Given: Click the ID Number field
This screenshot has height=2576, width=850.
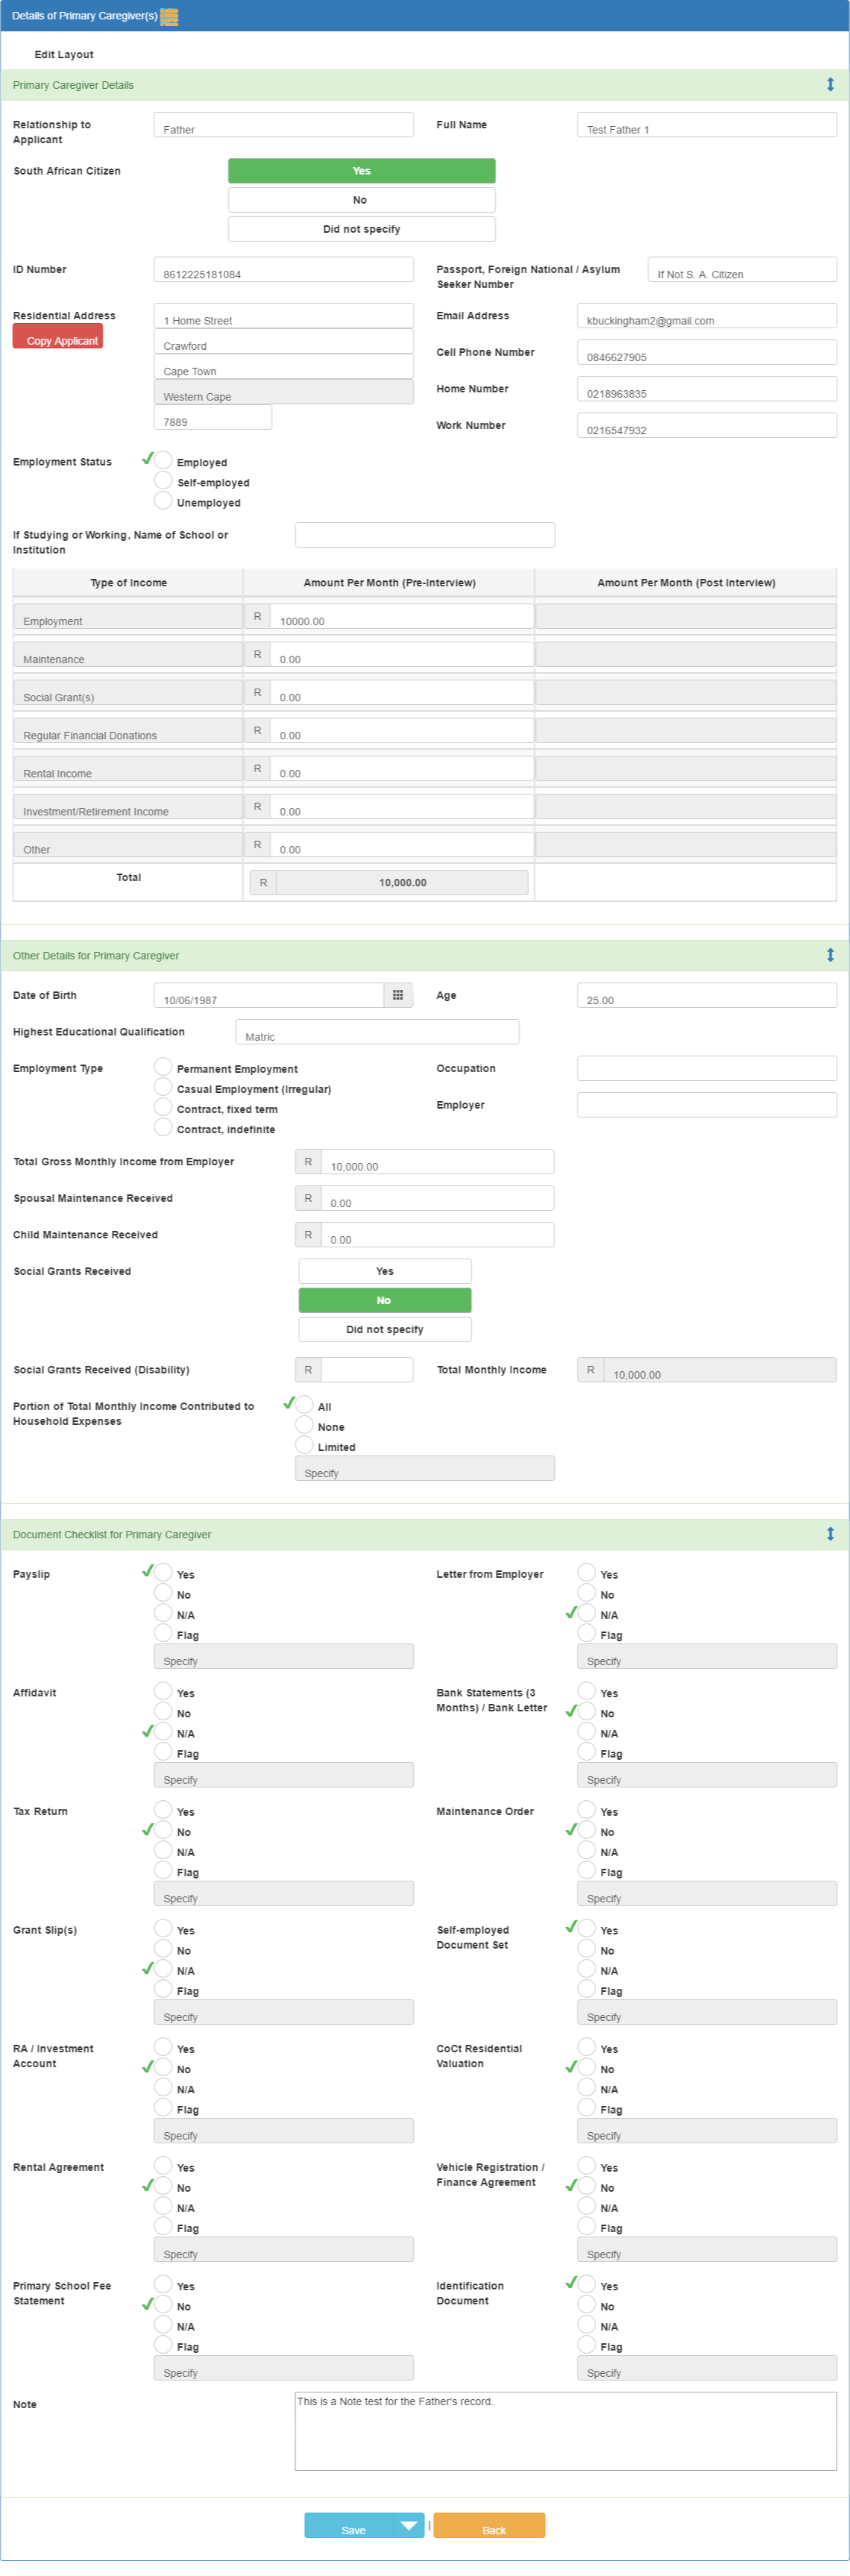Looking at the screenshot, I should [x=283, y=269].
